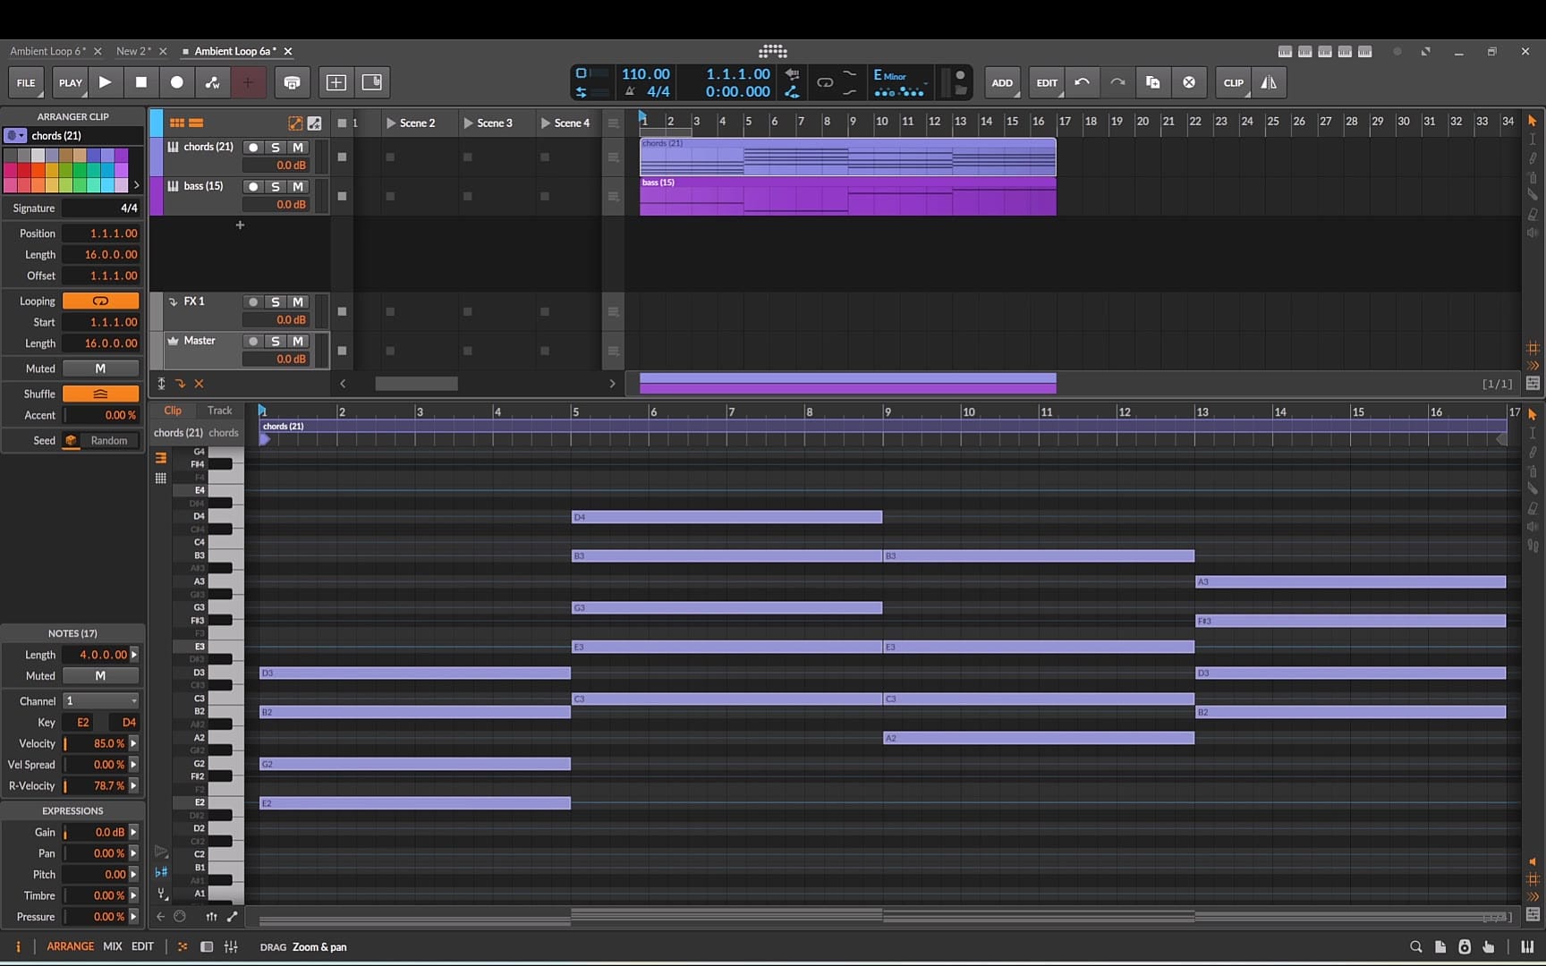Switch to the MIX view

(x=112, y=946)
